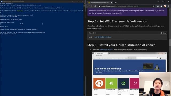Open the Microsoft Store link
The height and width of the screenshot is (96, 171).
pos(106,50)
